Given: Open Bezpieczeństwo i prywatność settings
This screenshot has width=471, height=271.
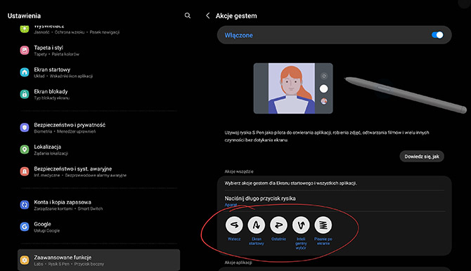Looking at the screenshot, I should [98, 128].
